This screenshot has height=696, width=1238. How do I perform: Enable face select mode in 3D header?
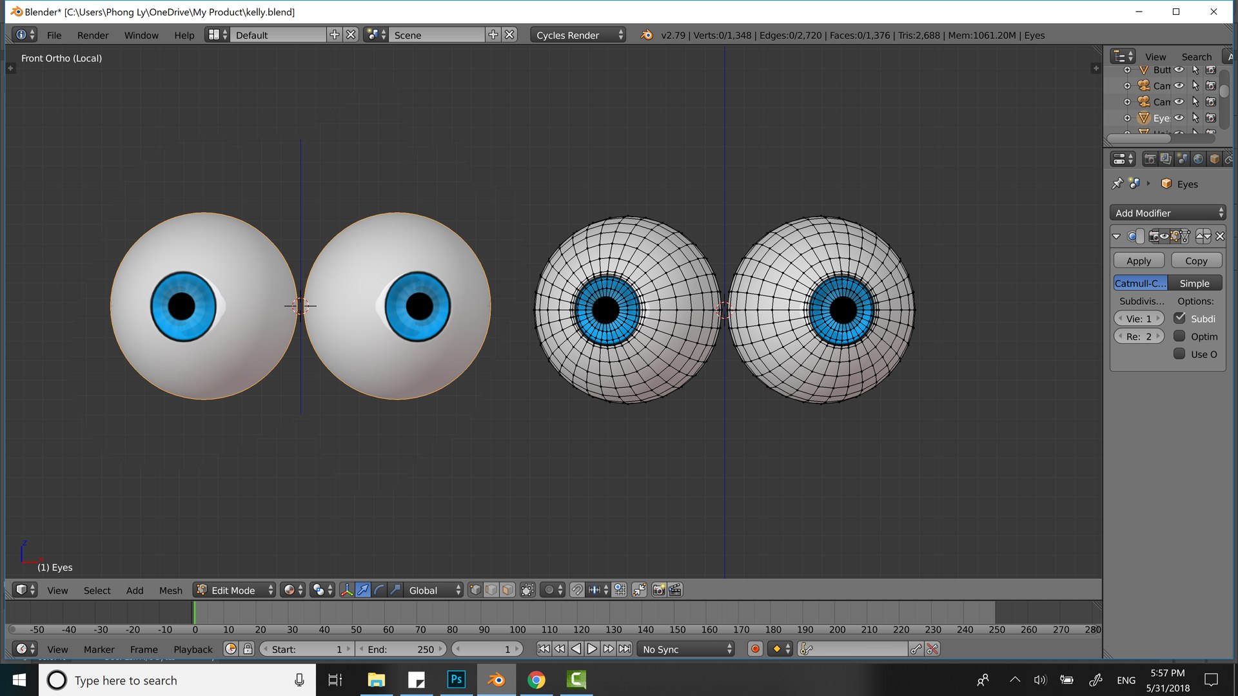pyautogui.click(x=507, y=590)
